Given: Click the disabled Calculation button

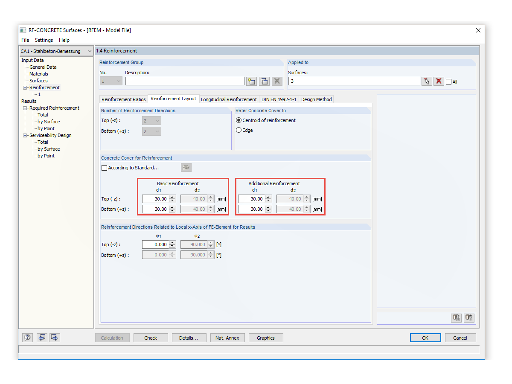Looking at the screenshot, I should click(x=112, y=338).
